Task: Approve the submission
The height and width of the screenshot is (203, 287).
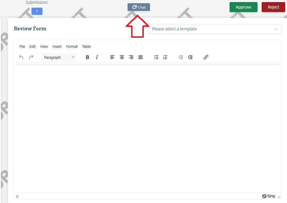Action: 243,7
